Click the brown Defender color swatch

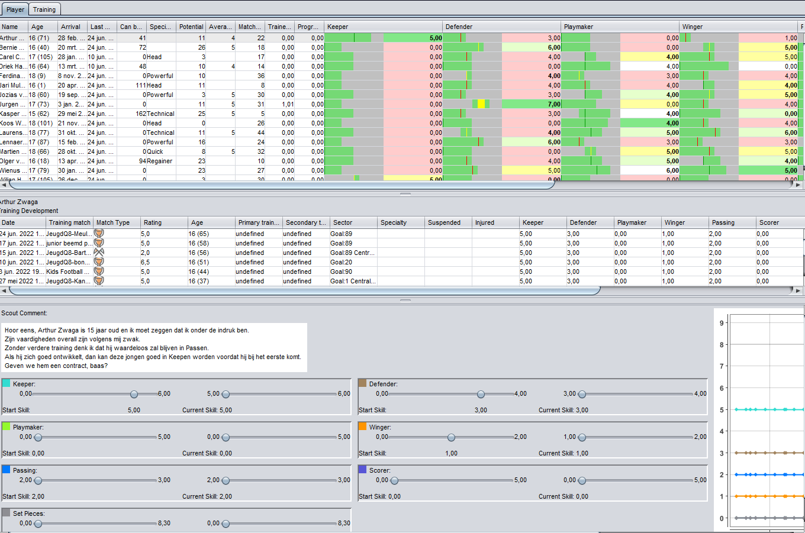coord(362,383)
